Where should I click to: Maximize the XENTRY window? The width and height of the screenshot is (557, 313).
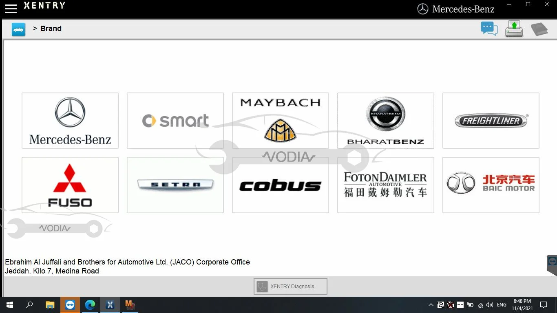pos(528,4)
